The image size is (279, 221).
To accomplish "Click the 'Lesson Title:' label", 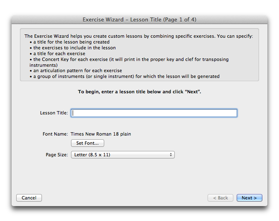I will pyautogui.click(x=54, y=113).
